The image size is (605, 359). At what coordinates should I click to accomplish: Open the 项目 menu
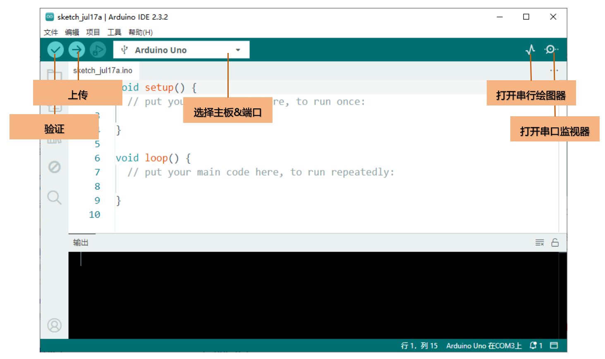point(93,32)
